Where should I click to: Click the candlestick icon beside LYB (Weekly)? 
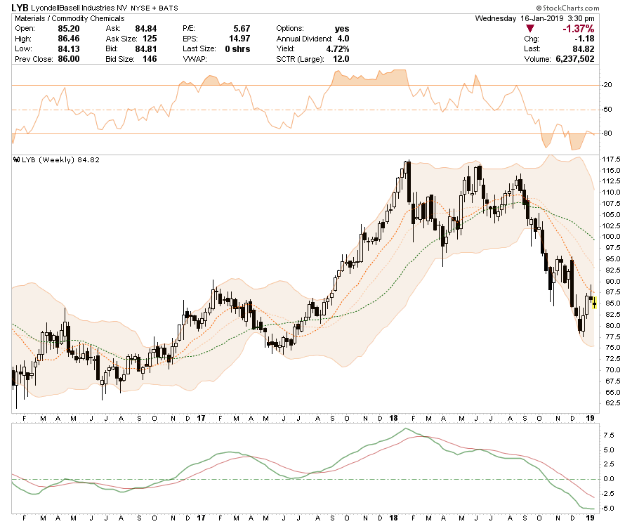point(17,159)
